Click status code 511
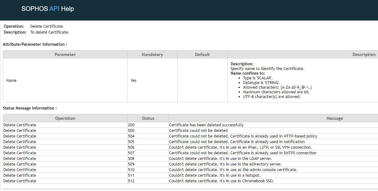 click(x=131, y=175)
